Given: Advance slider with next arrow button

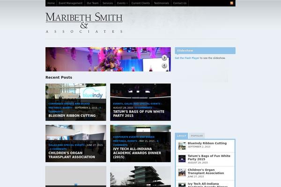Looking at the screenshot, I should click(x=164, y=58).
